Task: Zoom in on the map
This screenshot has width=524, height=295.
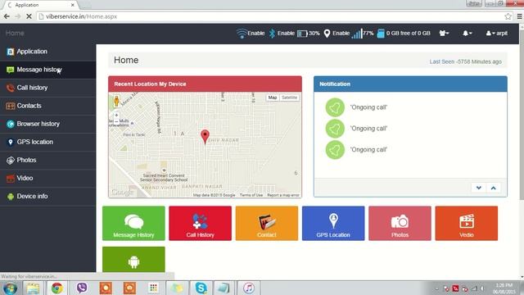Action: coord(116,115)
